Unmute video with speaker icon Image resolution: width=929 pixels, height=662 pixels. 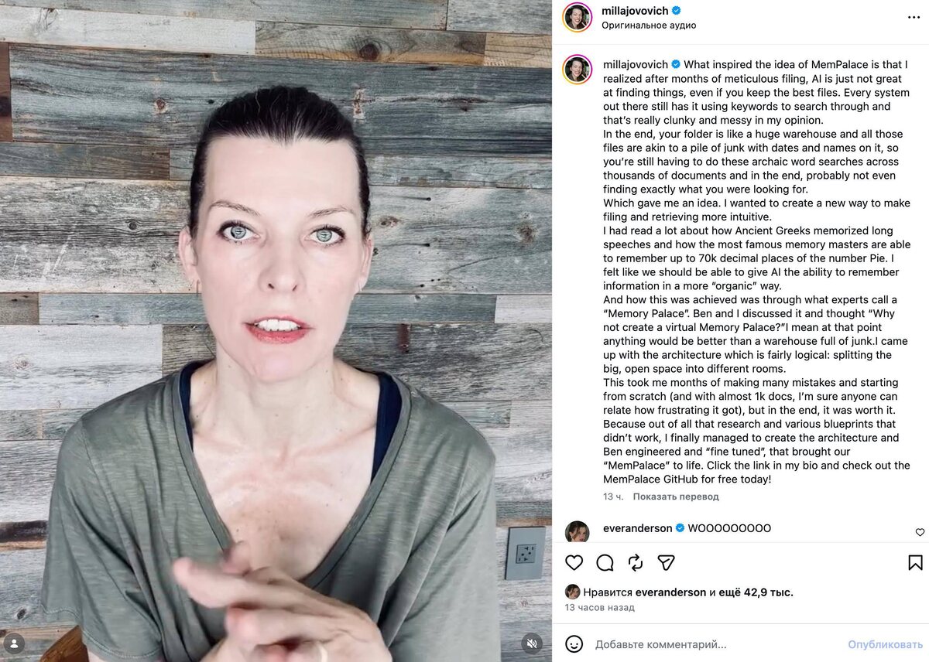pos(531,643)
